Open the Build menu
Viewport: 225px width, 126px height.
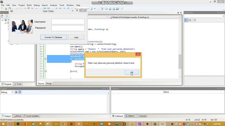point(29,5)
